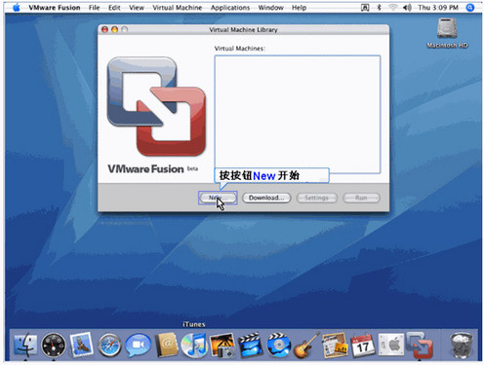Screen dimensions: 484x365
Task: Open iChat from the Dock
Action: pyautogui.click(x=139, y=346)
